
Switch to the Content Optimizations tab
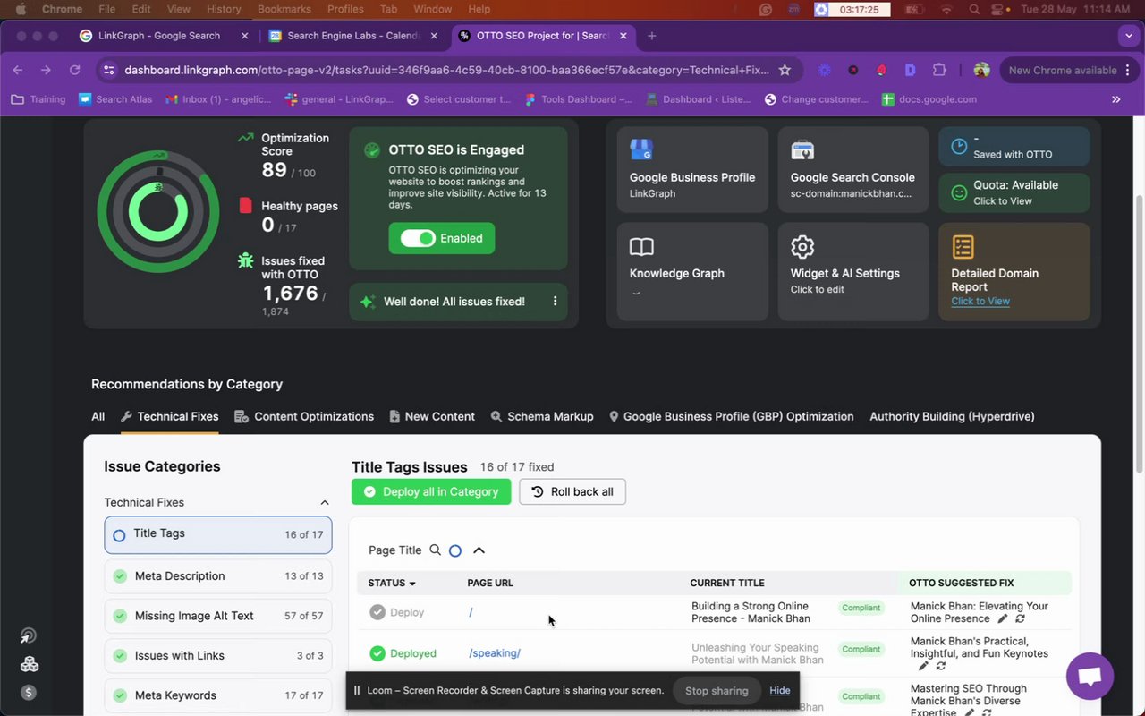pyautogui.click(x=304, y=416)
